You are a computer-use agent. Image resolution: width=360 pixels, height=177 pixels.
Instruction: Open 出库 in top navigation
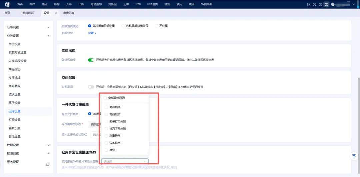tap(81, 4)
